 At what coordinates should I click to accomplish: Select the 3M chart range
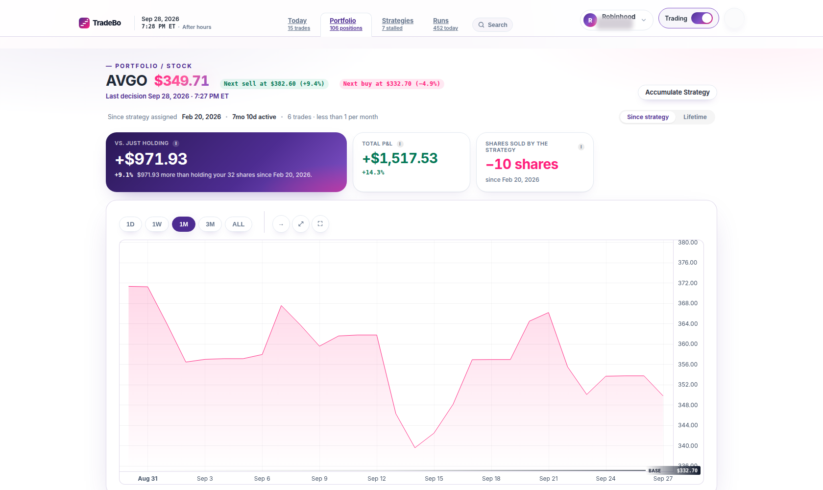click(210, 224)
